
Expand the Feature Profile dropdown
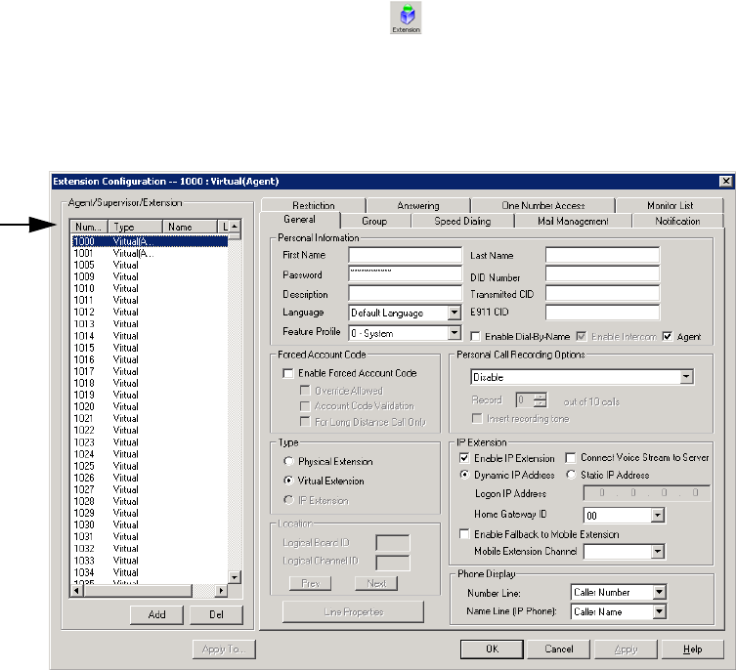454,333
